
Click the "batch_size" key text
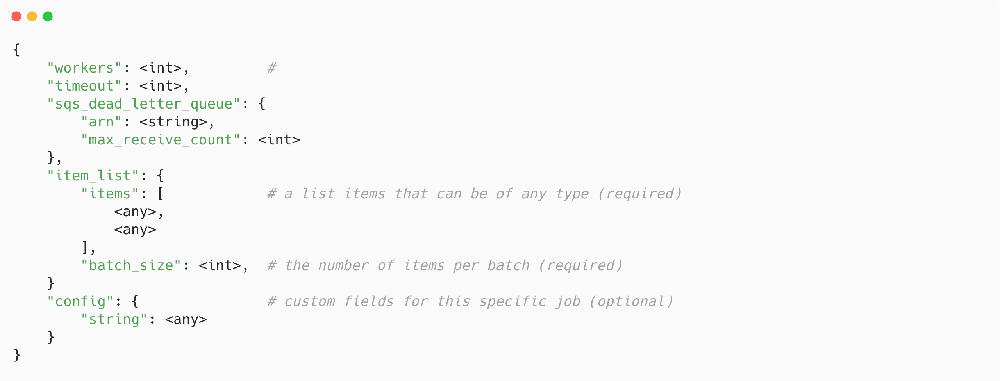pyautogui.click(x=131, y=265)
